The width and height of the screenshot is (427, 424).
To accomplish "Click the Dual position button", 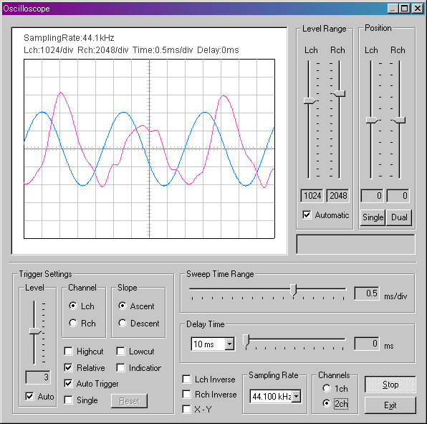I will point(399,217).
